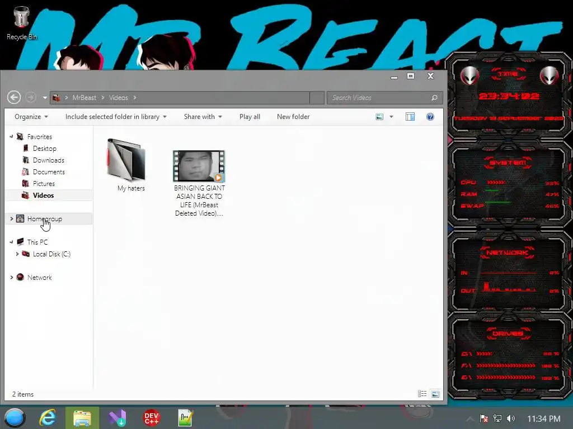
Task: Expand the chevron after Videos in path
Action: pos(135,97)
